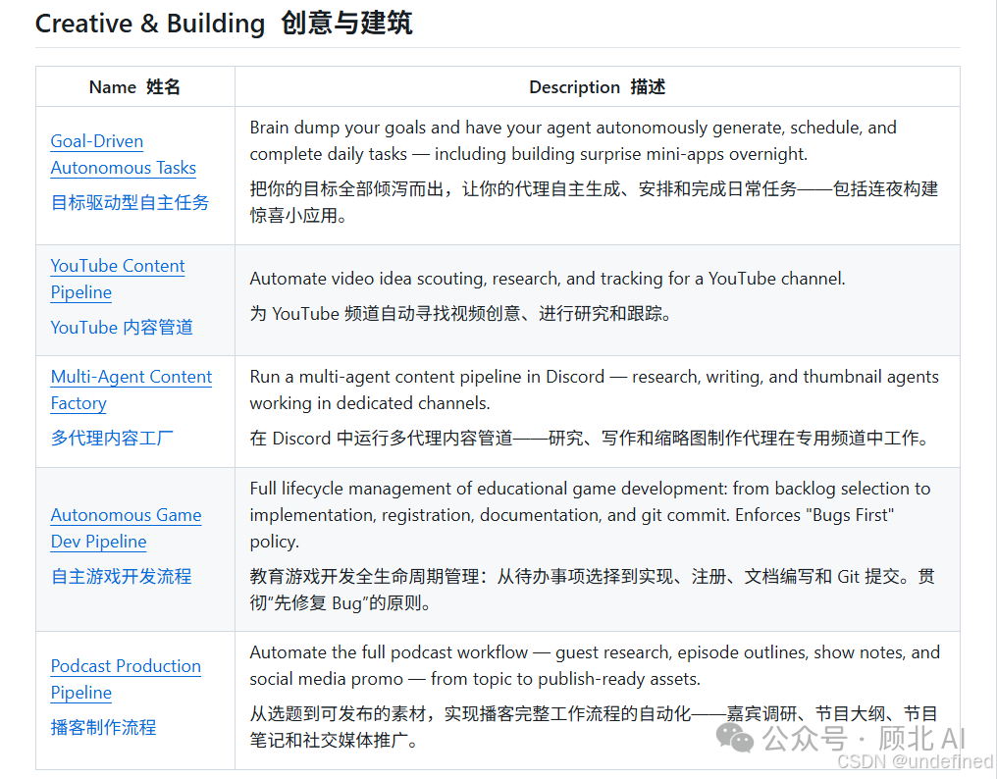Click the Name 姓名 column header
This screenshot has height=779, width=997.
coord(134,87)
